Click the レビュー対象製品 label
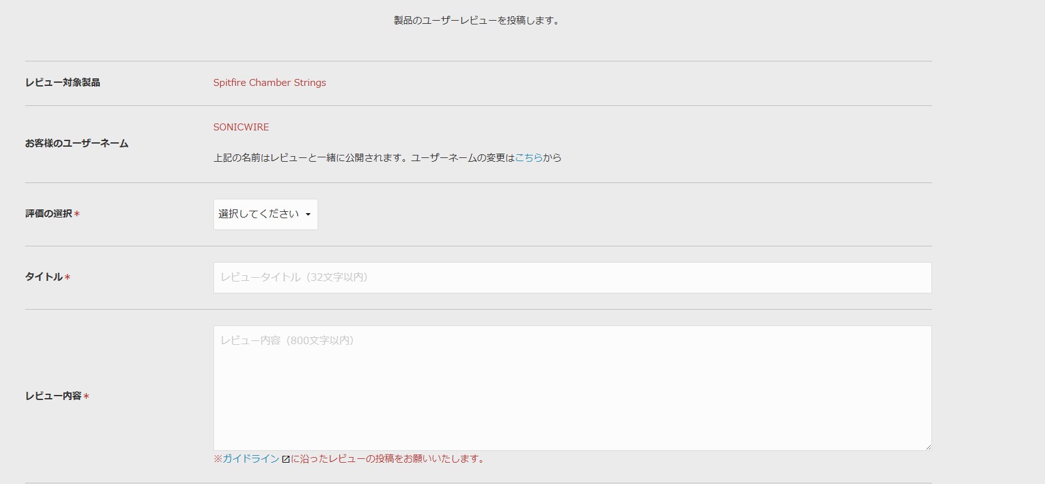1045x484 pixels. click(x=63, y=83)
